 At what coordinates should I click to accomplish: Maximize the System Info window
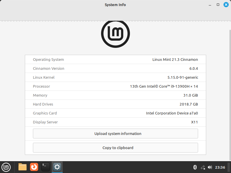click(218, 5)
